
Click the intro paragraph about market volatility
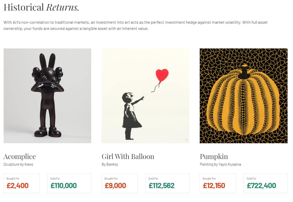click(x=135, y=26)
